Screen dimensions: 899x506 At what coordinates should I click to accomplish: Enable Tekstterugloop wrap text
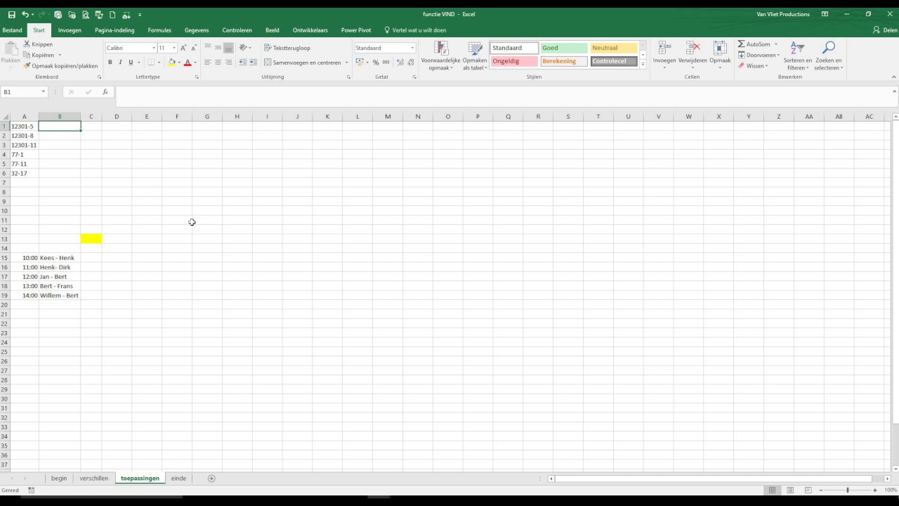click(287, 48)
